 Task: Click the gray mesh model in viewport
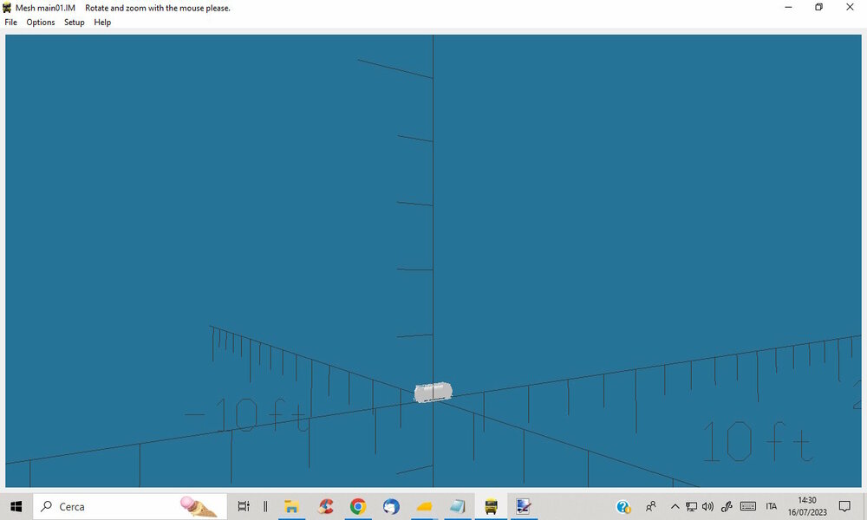[x=433, y=393]
